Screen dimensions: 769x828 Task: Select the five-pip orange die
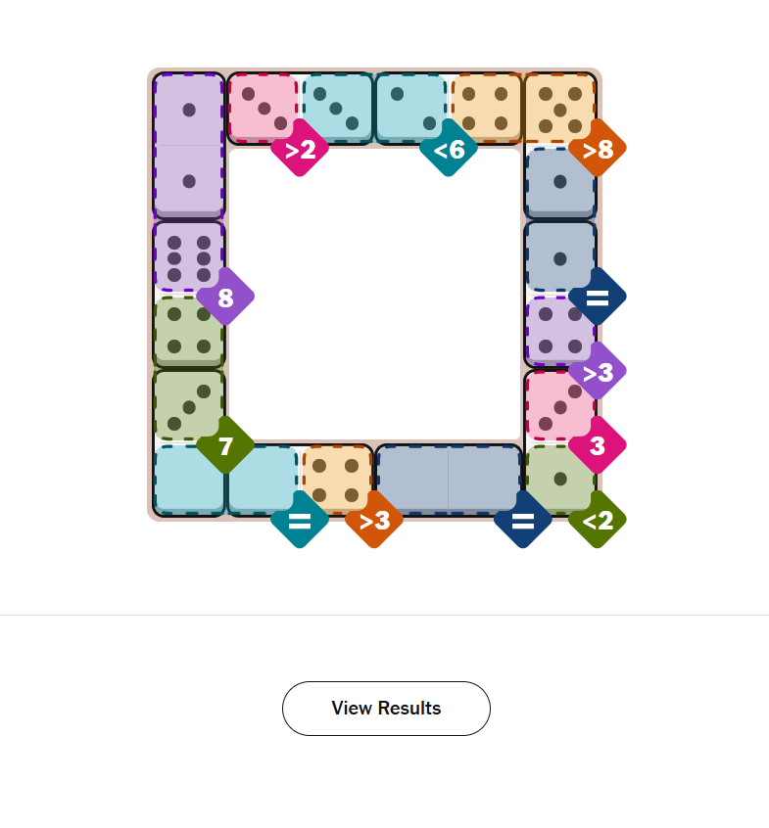(x=559, y=109)
